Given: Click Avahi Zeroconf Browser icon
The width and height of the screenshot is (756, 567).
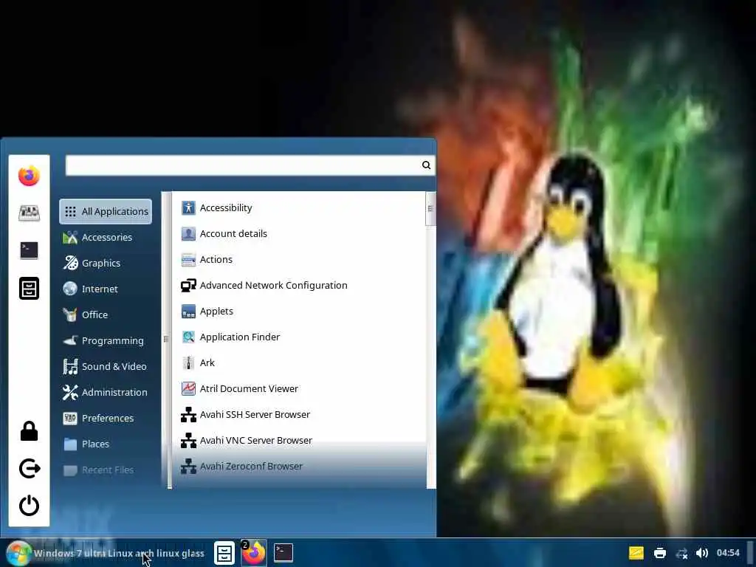Looking at the screenshot, I should [x=188, y=467].
